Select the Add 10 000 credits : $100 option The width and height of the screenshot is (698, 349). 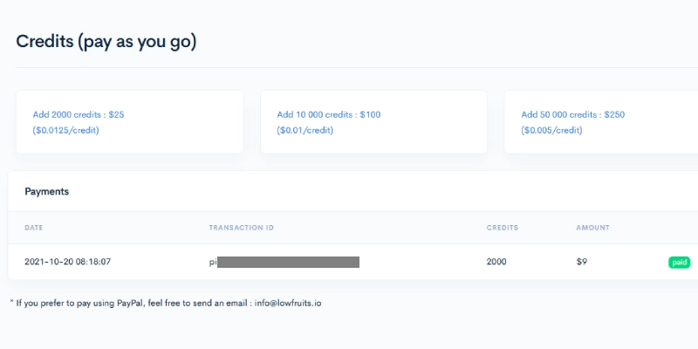pyautogui.click(x=329, y=114)
